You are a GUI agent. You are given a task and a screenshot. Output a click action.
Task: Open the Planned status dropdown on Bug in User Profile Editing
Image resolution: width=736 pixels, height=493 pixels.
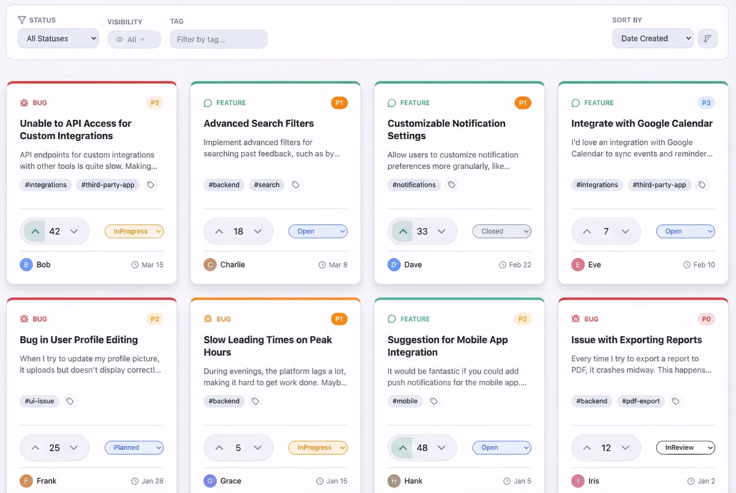coord(134,448)
